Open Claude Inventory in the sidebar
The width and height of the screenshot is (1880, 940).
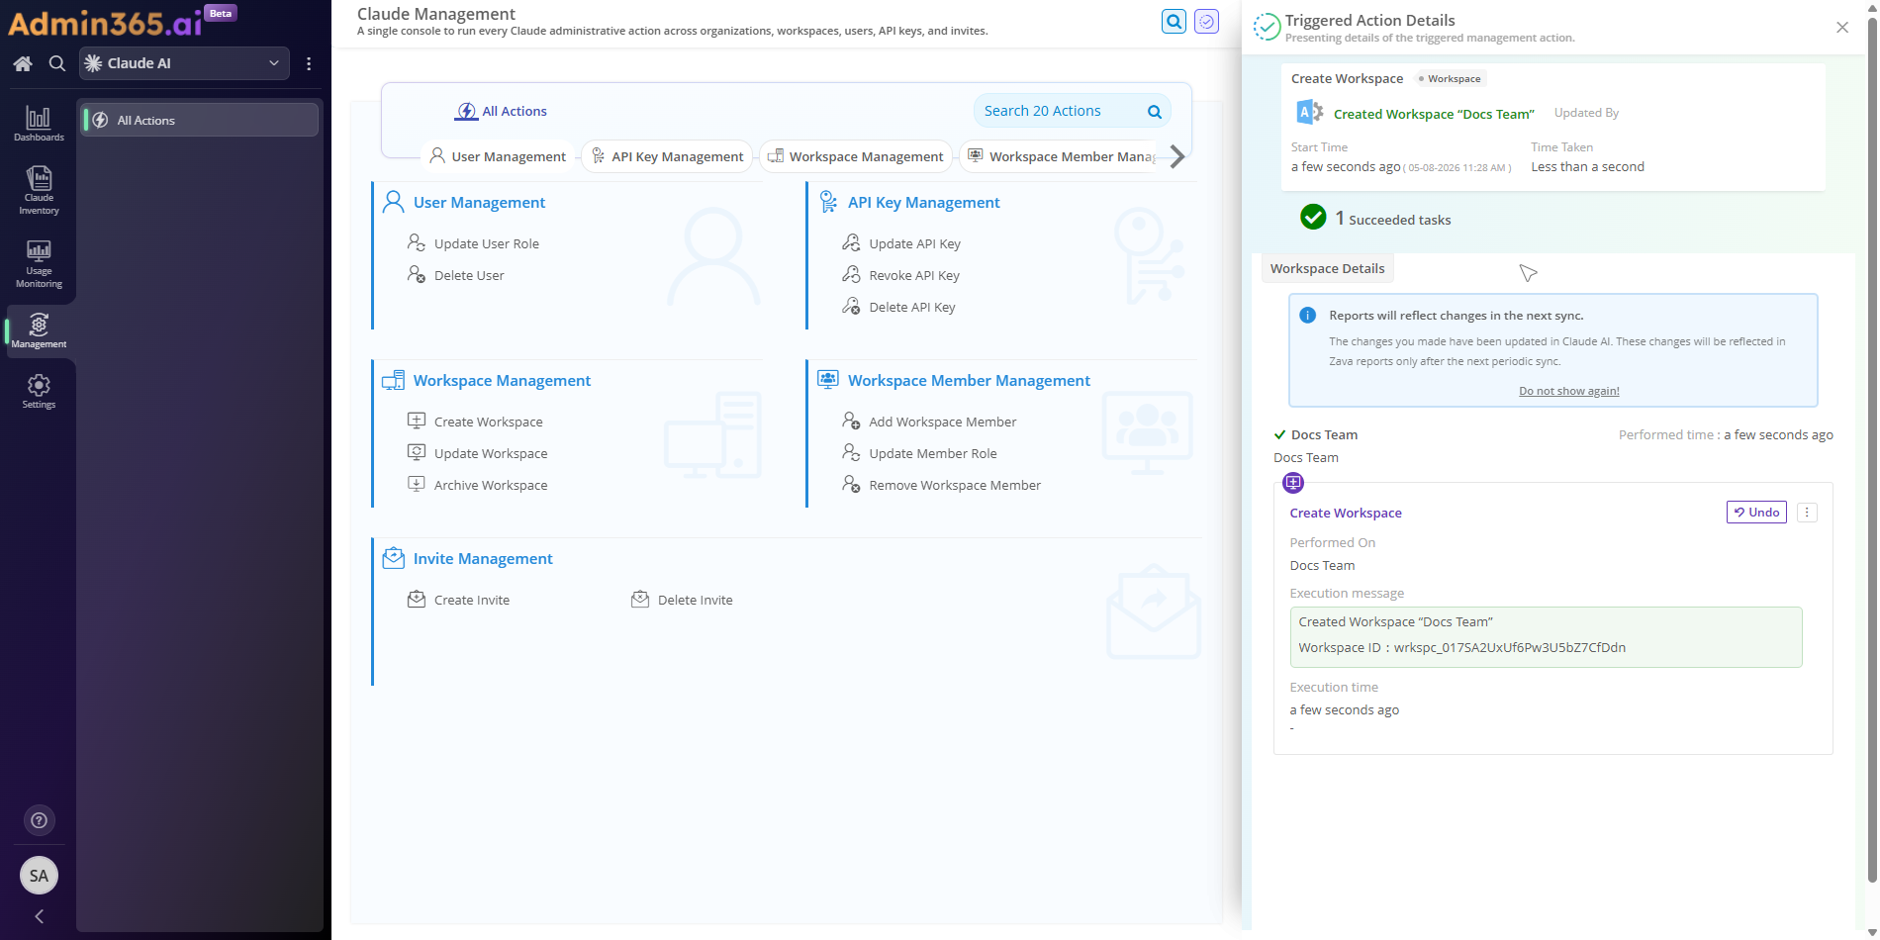click(39, 190)
